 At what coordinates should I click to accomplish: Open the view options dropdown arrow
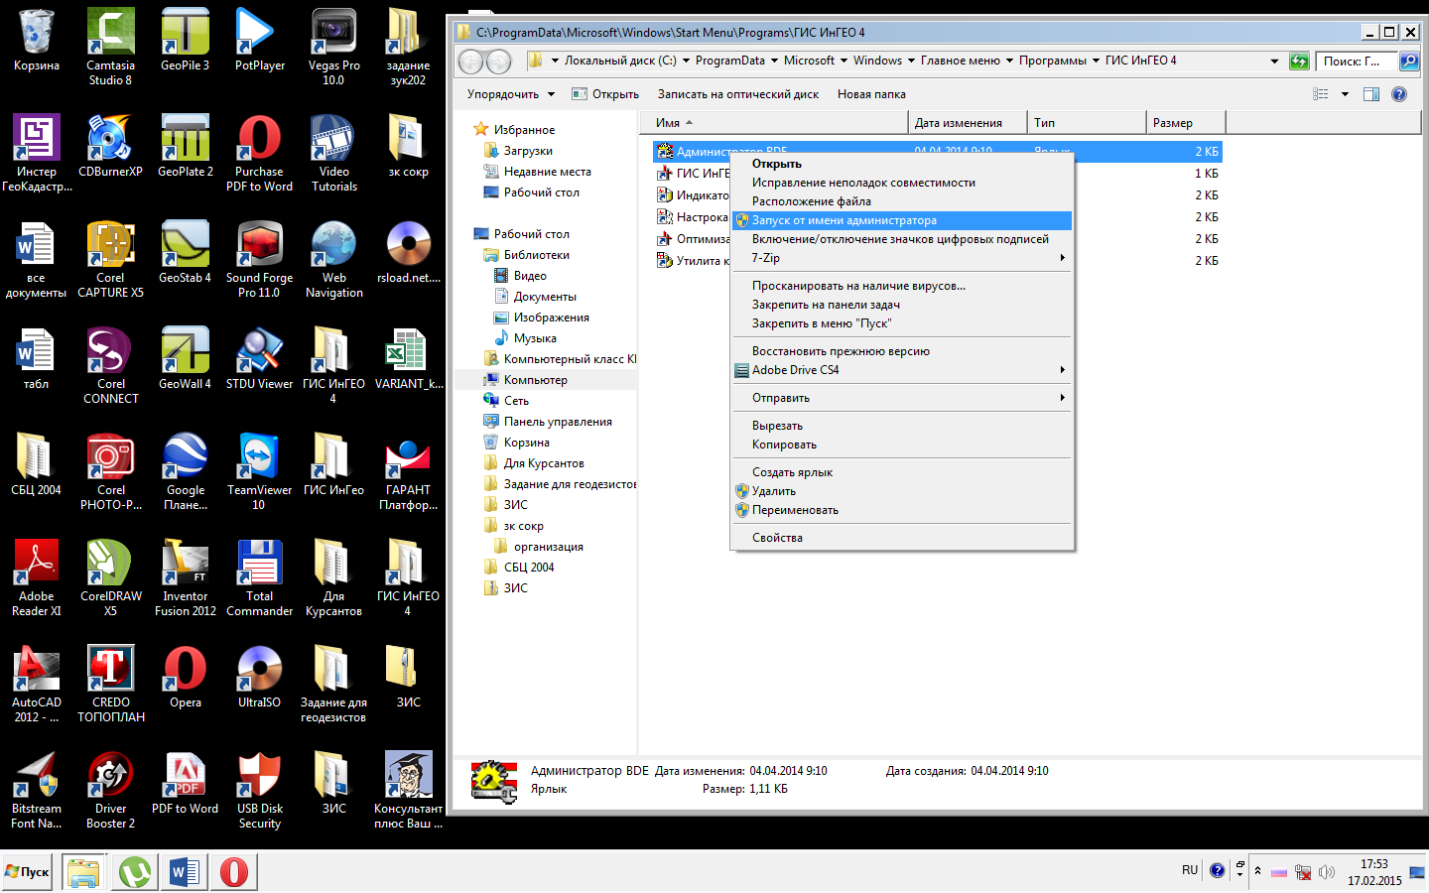click(1345, 94)
